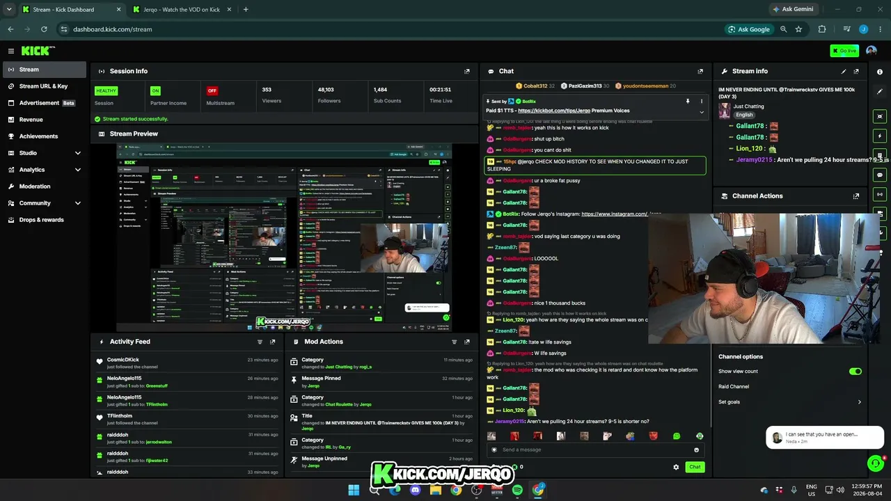Open Achievements in the sidebar
This screenshot has width=891, height=501.
pos(43,136)
